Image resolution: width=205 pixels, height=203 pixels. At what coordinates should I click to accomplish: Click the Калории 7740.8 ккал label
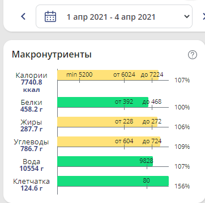(32, 82)
